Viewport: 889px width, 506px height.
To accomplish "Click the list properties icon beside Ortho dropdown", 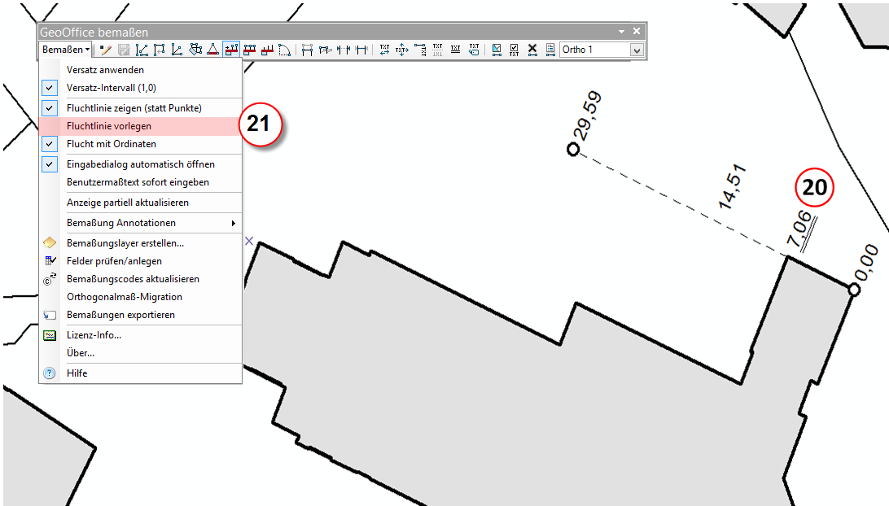I will (x=550, y=50).
